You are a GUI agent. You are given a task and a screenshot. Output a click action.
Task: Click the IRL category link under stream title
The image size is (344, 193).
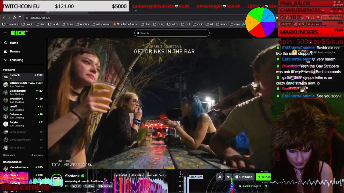67,186
